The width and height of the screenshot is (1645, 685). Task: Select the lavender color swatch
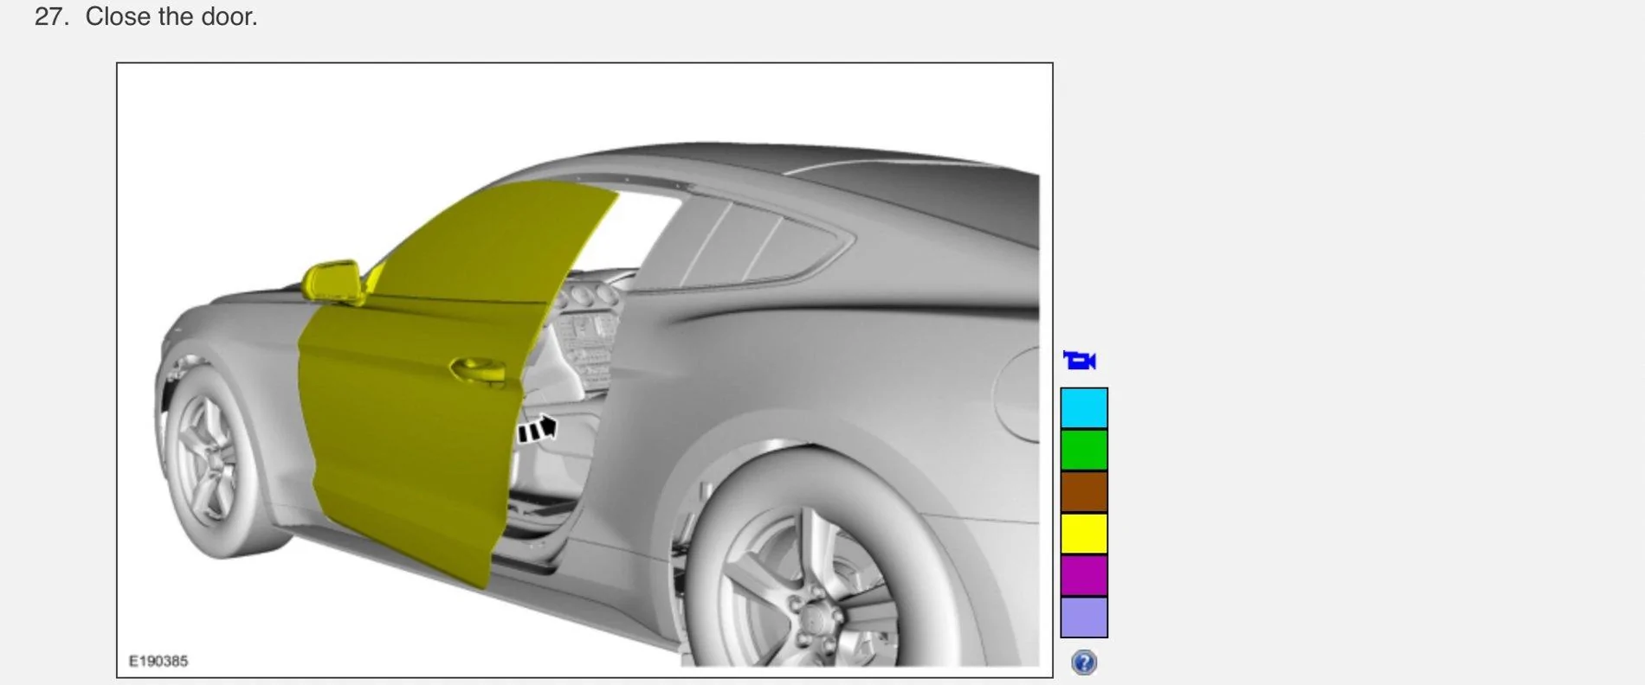click(x=1084, y=617)
